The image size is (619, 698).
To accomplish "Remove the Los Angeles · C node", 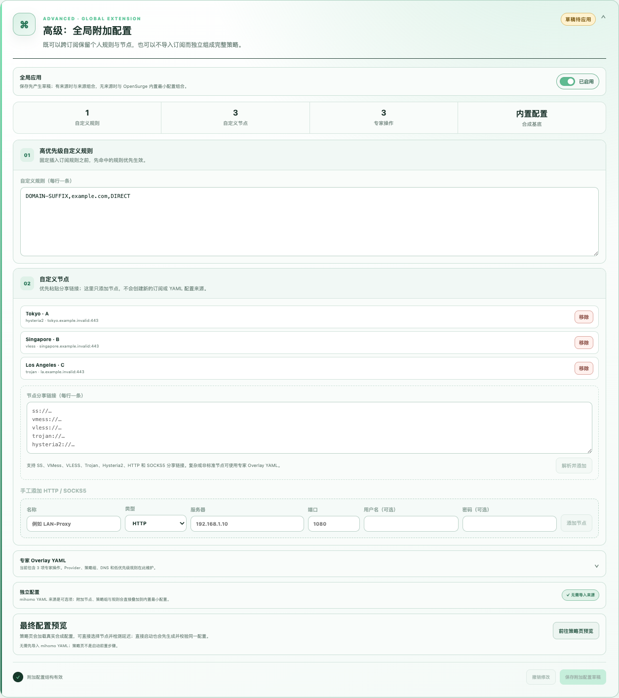I will coord(584,368).
